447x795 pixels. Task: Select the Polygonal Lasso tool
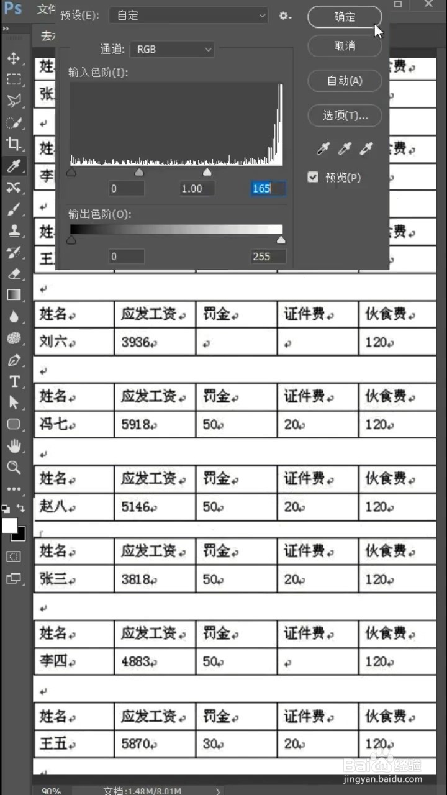(x=14, y=101)
